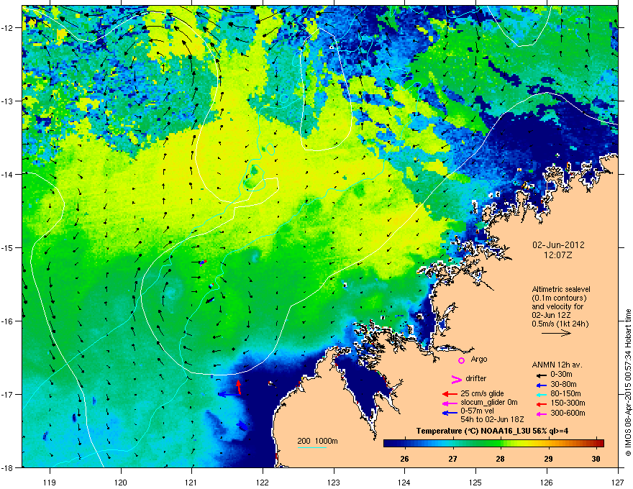Click the longitude axis label '124'
Screen dimensions: 633x489
pyautogui.click(x=404, y=482)
